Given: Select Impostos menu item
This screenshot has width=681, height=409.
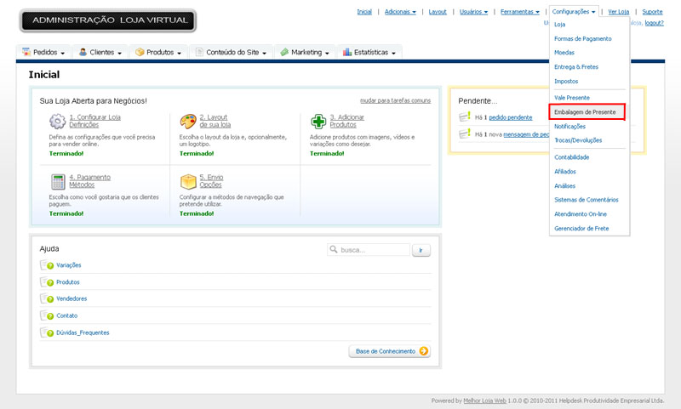Looking at the screenshot, I should pyautogui.click(x=566, y=81).
